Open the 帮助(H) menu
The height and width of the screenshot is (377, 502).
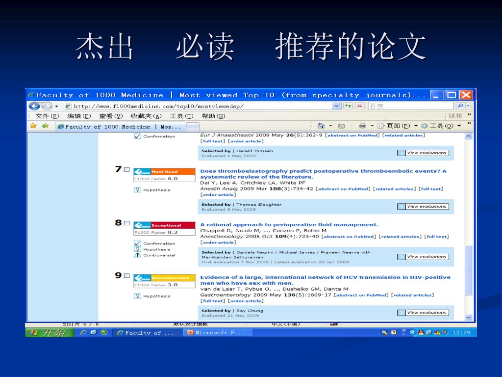[x=213, y=116]
